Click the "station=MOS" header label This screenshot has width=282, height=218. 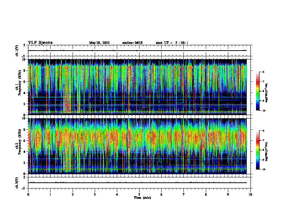[132, 43]
